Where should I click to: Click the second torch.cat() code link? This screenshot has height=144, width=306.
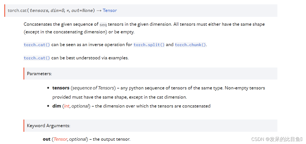37,58
